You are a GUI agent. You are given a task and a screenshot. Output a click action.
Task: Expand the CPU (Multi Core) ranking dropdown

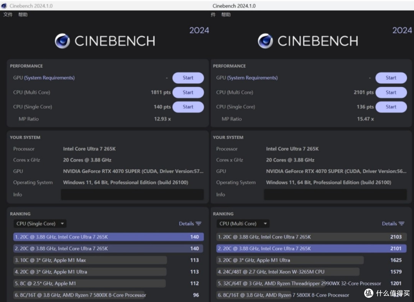(x=243, y=223)
